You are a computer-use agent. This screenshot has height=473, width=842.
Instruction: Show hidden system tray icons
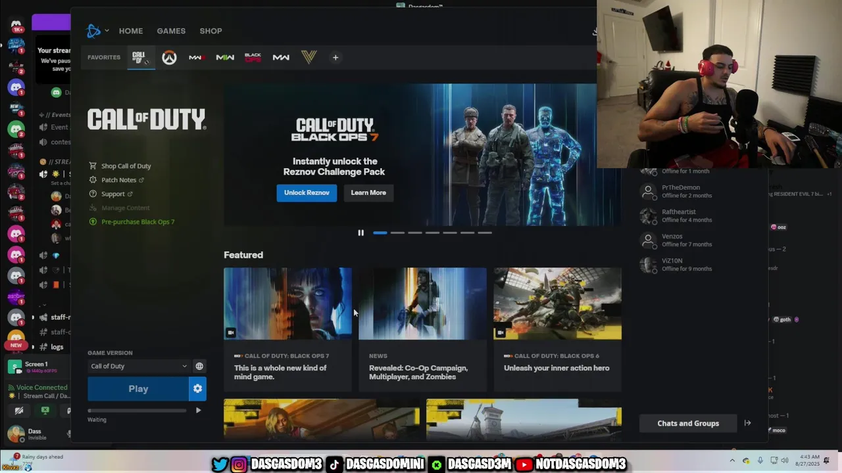coord(733,461)
